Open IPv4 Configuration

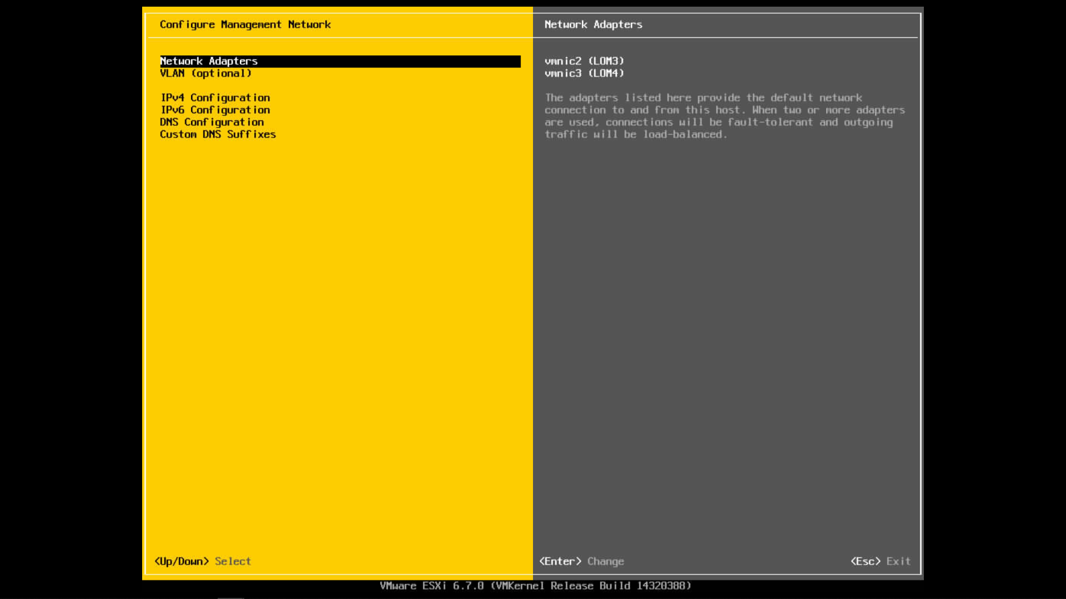tap(215, 98)
